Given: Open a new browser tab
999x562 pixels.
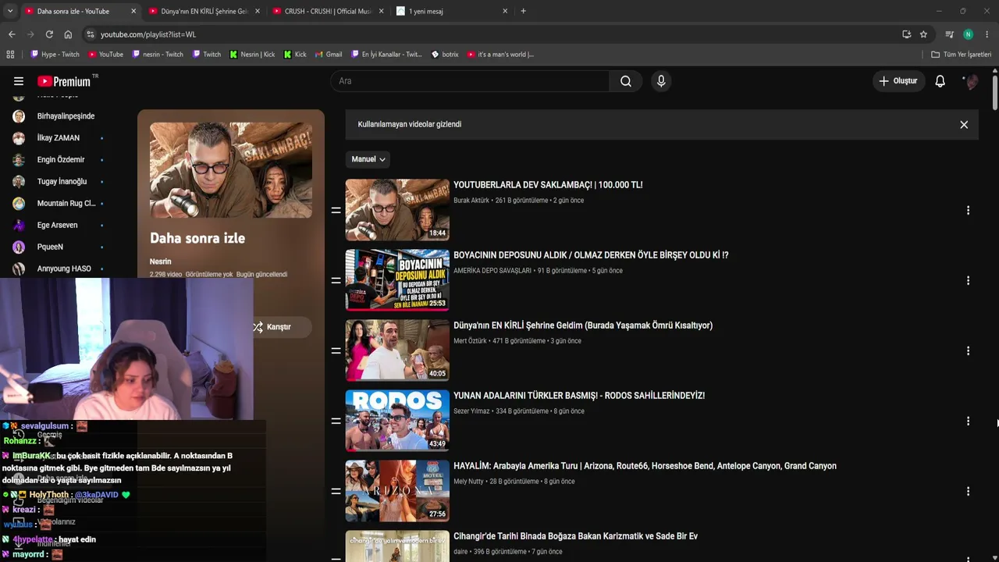Looking at the screenshot, I should coord(523,11).
